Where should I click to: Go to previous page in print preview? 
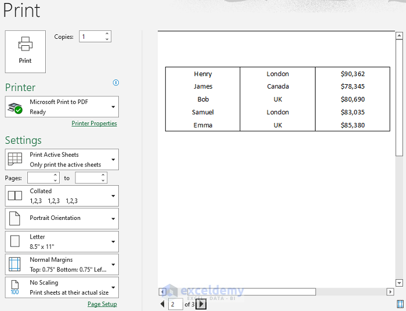tap(162, 304)
